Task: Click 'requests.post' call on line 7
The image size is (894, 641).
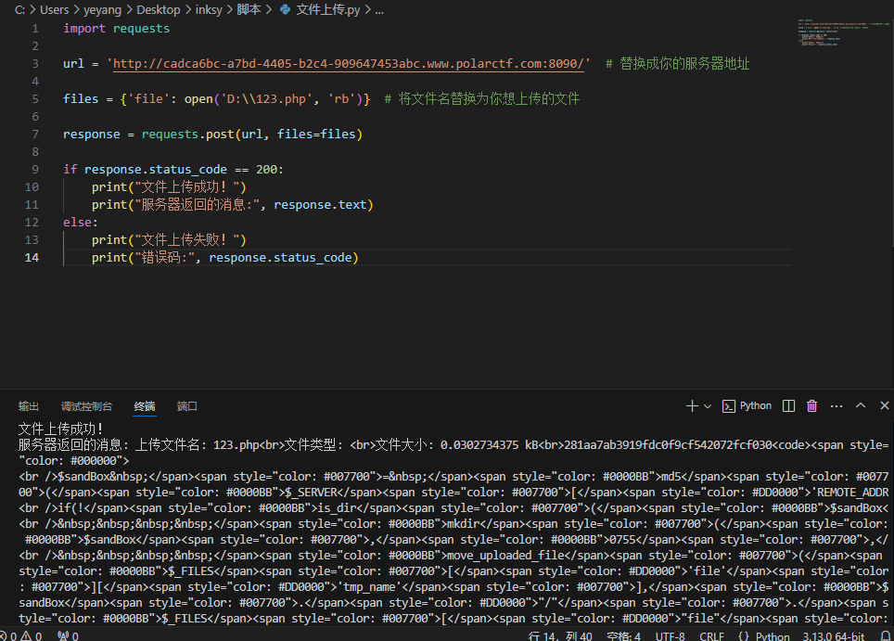Action: 187,134
